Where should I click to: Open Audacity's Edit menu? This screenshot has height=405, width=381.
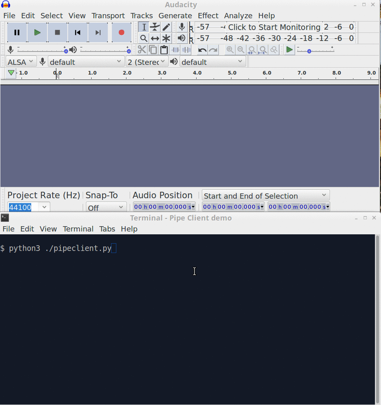coord(28,16)
